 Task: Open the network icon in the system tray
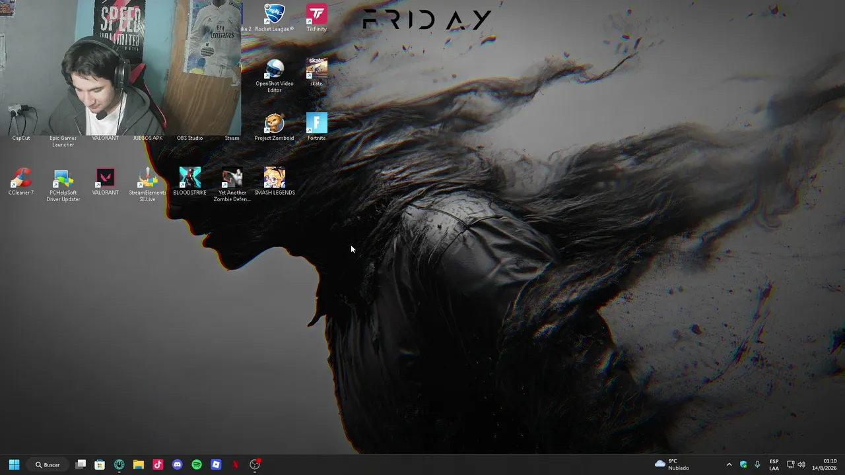click(790, 464)
